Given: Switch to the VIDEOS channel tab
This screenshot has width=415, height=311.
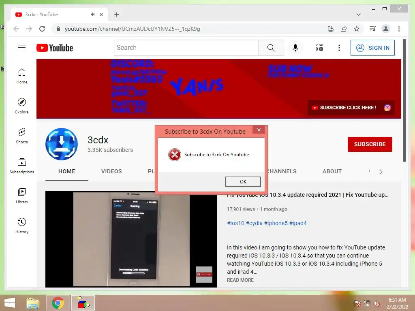Looking at the screenshot, I should [x=111, y=171].
